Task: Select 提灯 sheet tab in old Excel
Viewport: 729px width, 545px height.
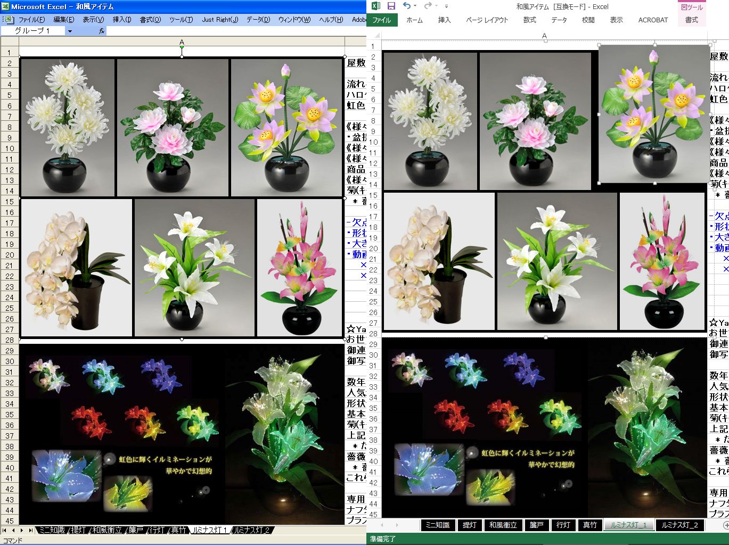Action: [x=78, y=530]
